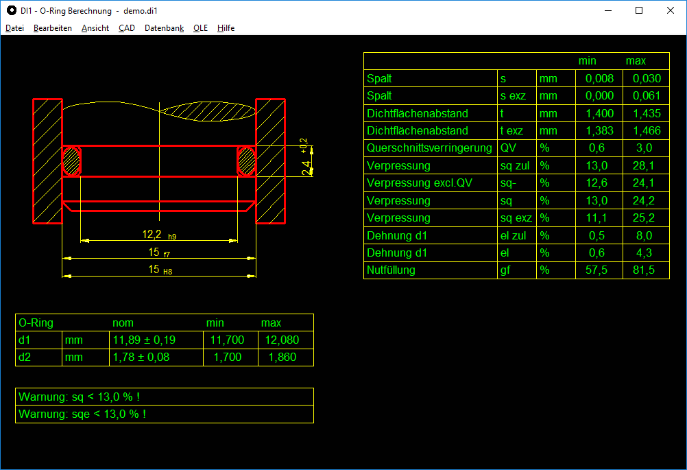This screenshot has width=687, height=470.
Task: Open the Hilfe menu
Action: [226, 28]
